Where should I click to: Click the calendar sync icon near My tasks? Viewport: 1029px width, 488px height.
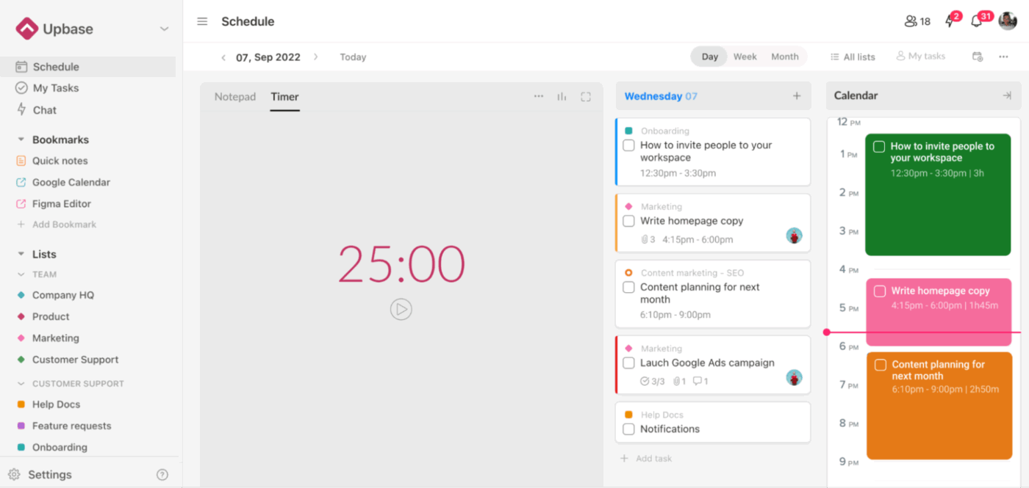click(x=978, y=57)
